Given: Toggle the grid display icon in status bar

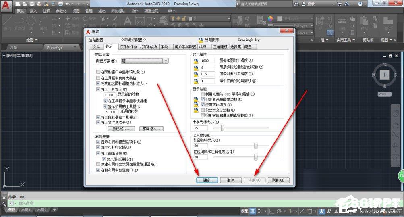Looking at the screenshot, I should [253, 211].
